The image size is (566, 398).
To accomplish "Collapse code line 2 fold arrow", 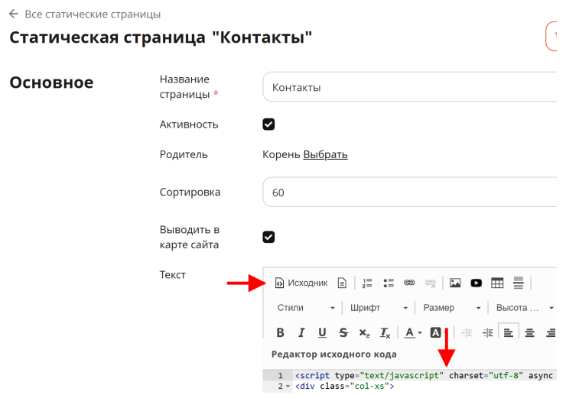I will click(288, 387).
